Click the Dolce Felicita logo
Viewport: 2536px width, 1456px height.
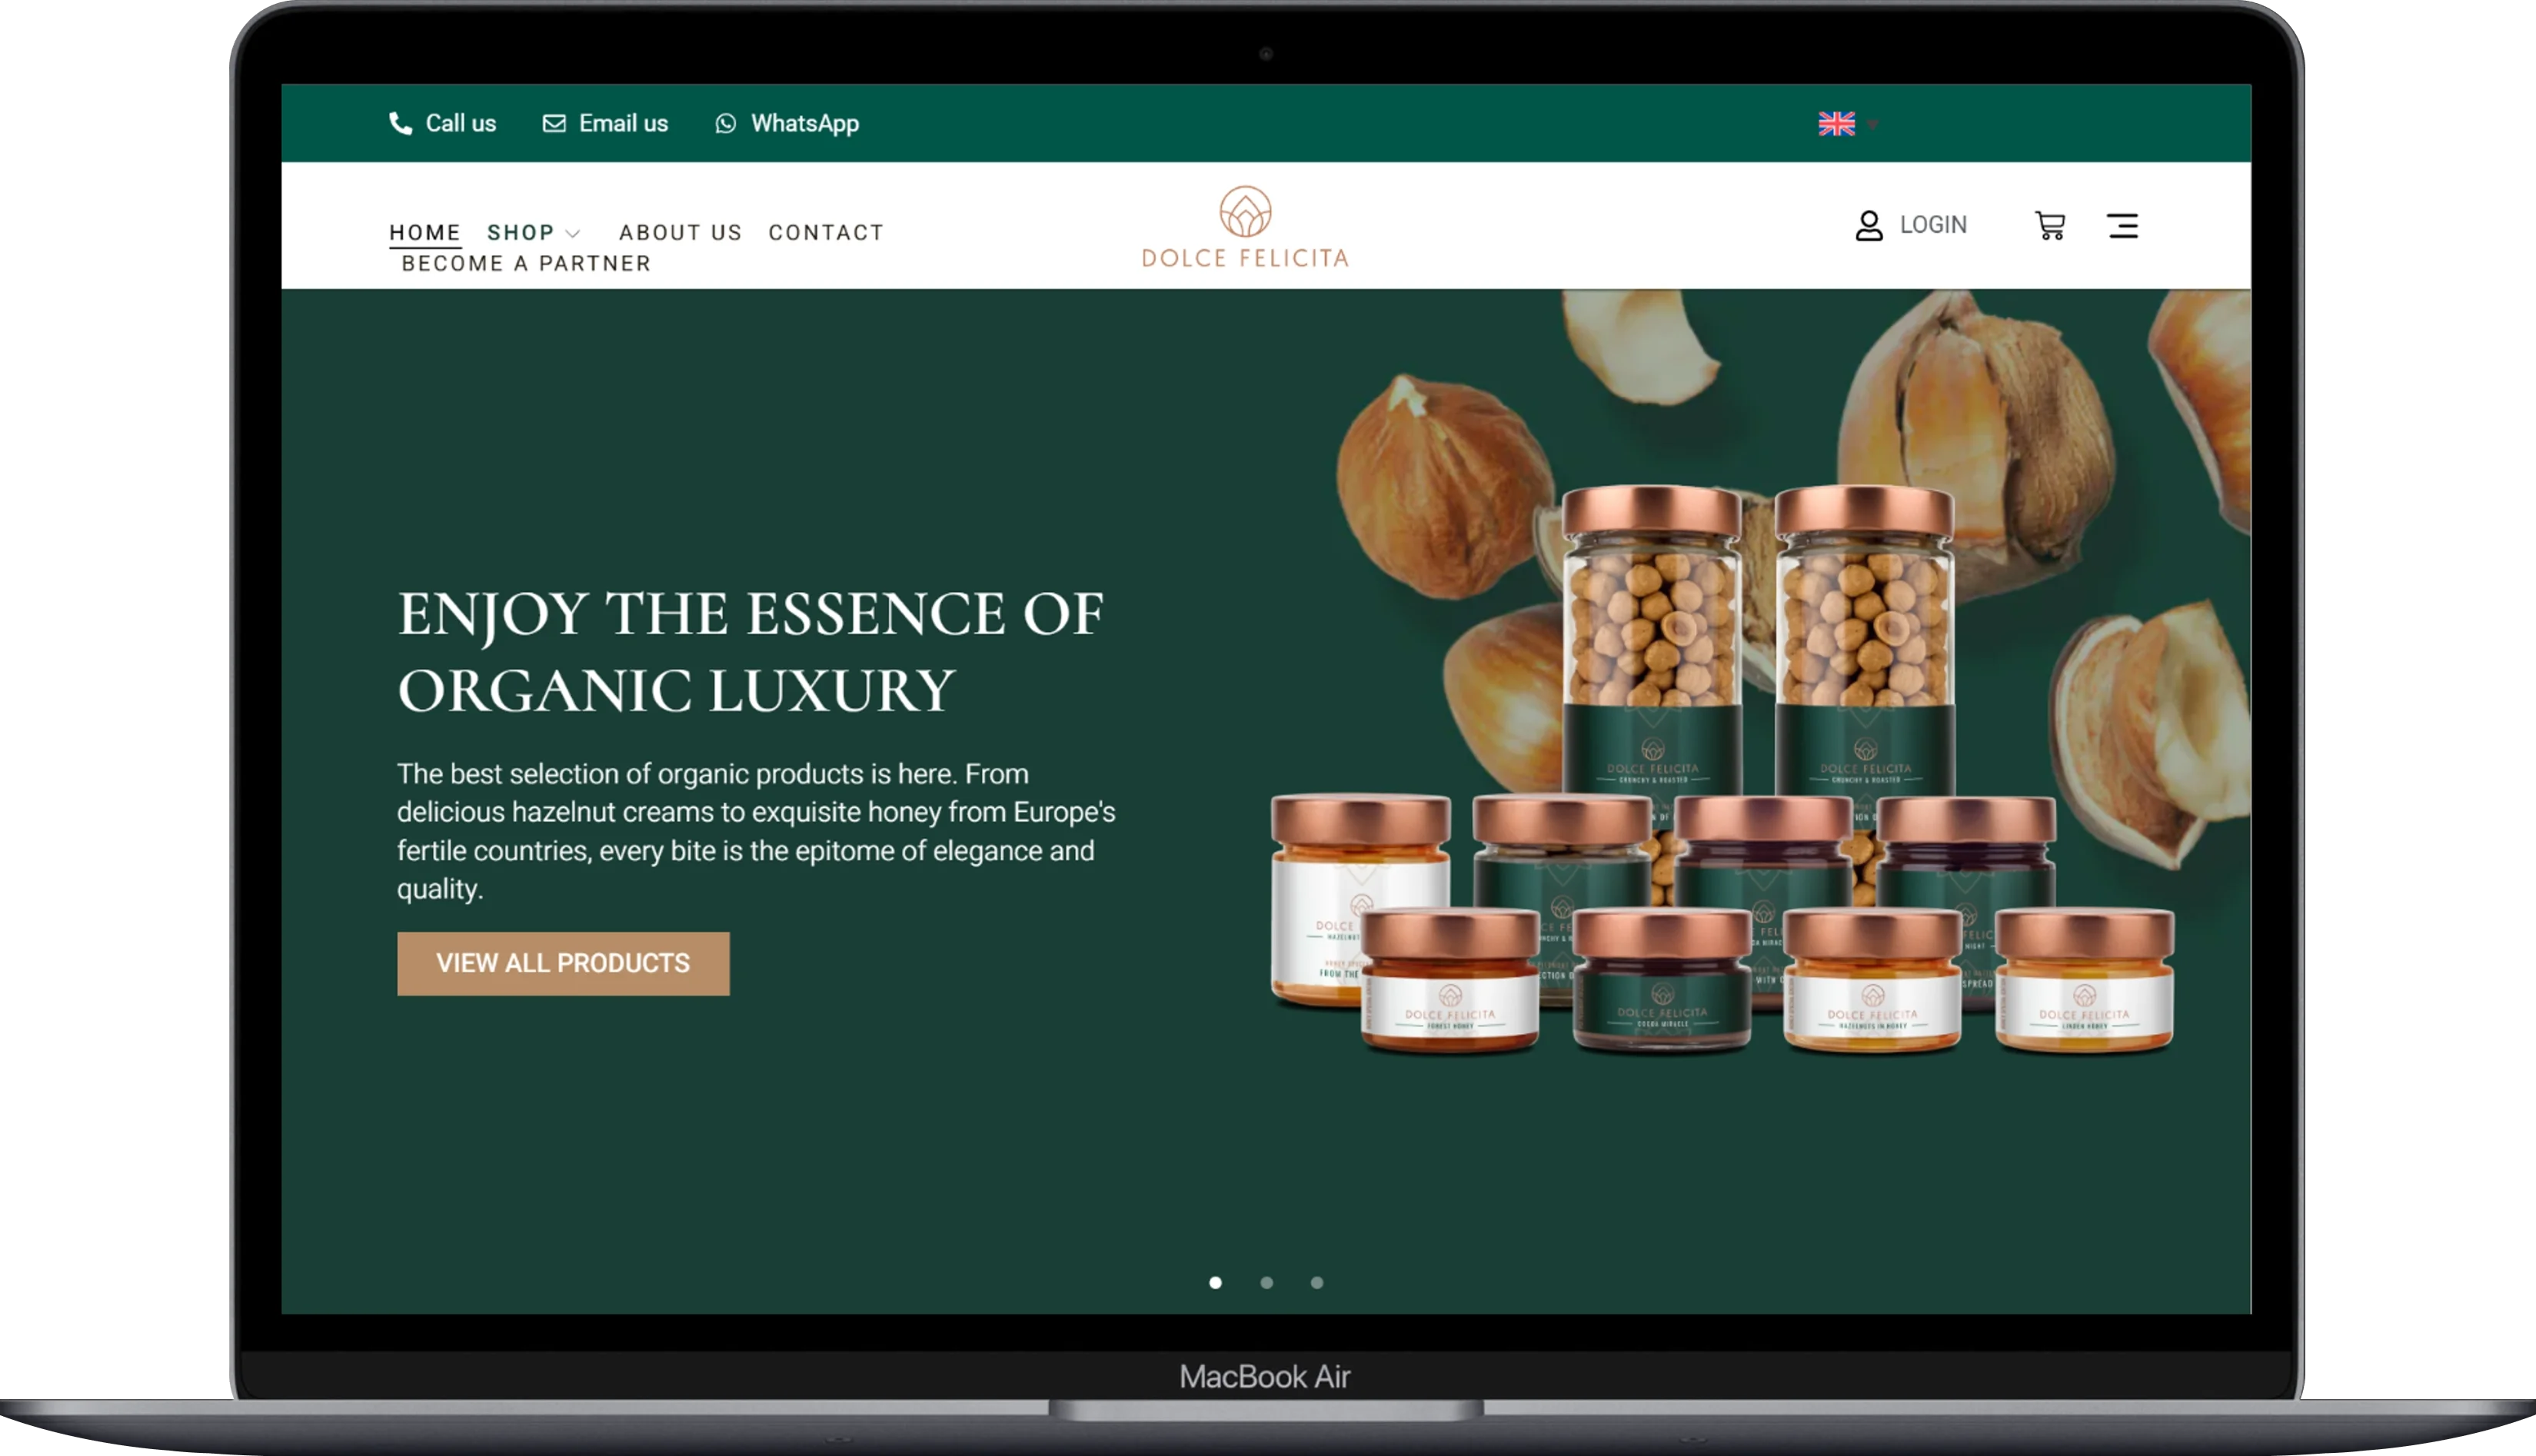pos(1245,228)
